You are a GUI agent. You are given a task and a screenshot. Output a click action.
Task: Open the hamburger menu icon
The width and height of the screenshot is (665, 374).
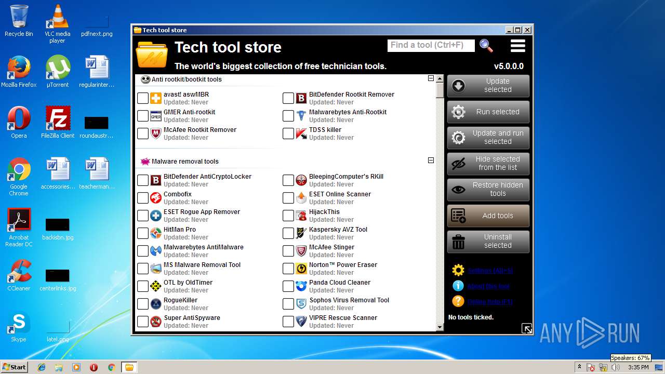(518, 46)
